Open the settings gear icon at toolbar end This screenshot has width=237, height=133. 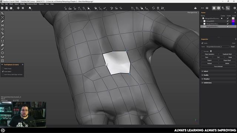[235, 8]
